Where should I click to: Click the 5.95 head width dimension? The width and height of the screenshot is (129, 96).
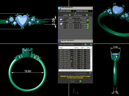click(x=116, y=47)
